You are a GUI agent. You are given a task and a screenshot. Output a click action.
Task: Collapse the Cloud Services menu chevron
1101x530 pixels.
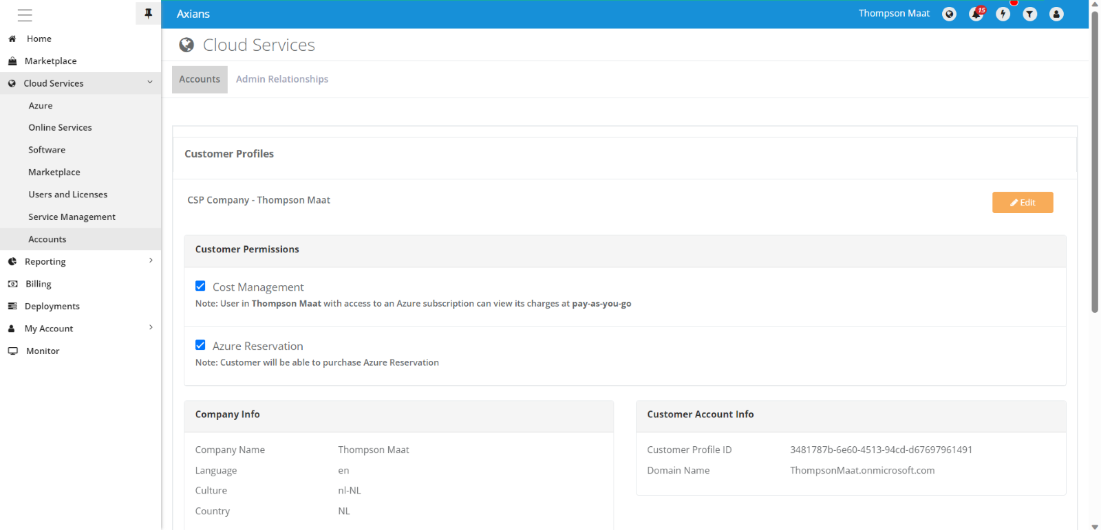(150, 82)
